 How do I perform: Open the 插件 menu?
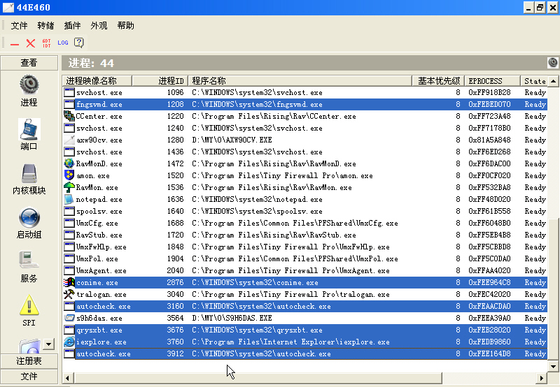(x=72, y=26)
